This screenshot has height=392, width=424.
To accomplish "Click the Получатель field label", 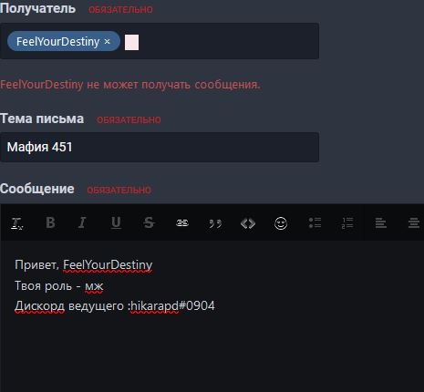I will point(37,8).
